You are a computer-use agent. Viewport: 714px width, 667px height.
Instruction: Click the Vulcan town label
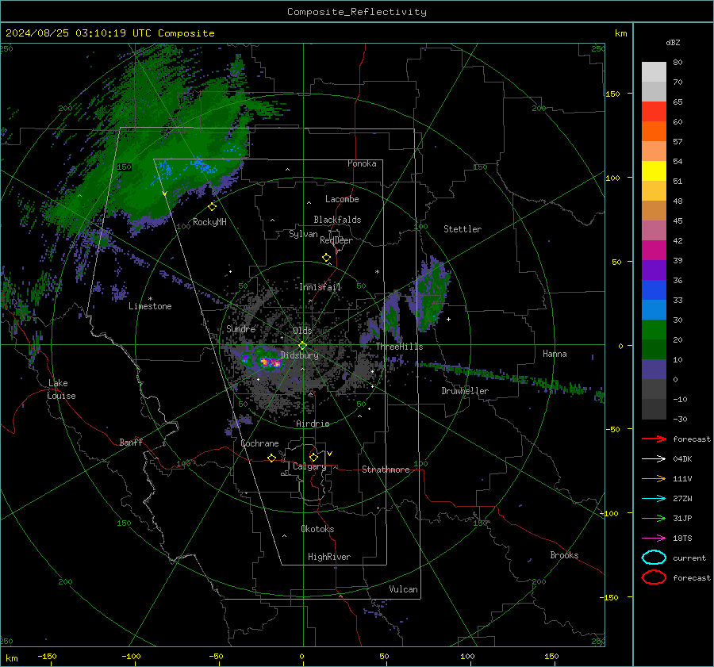pyautogui.click(x=404, y=589)
